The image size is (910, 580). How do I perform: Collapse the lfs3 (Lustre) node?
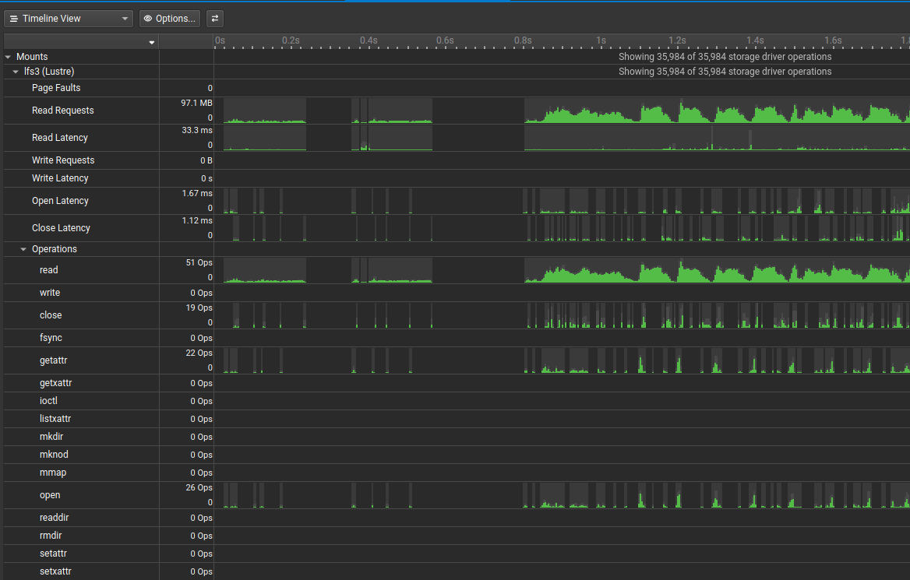(16, 72)
